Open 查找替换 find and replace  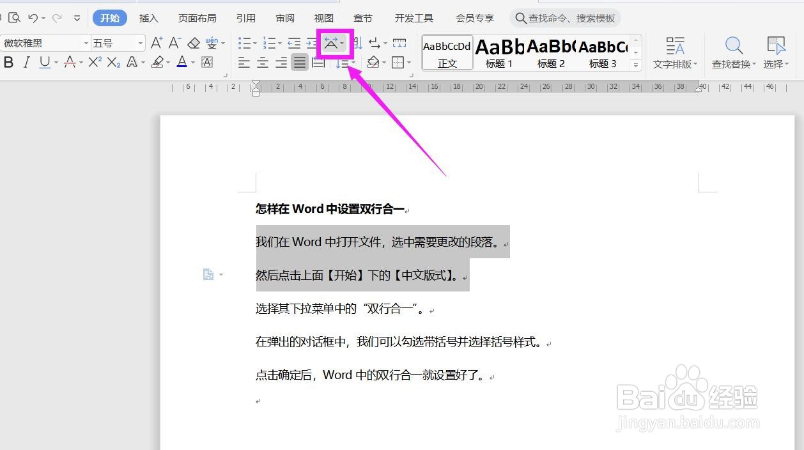coord(734,52)
